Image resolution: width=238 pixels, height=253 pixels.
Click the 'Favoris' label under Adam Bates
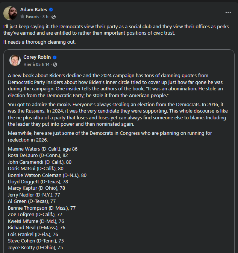pos(32,17)
